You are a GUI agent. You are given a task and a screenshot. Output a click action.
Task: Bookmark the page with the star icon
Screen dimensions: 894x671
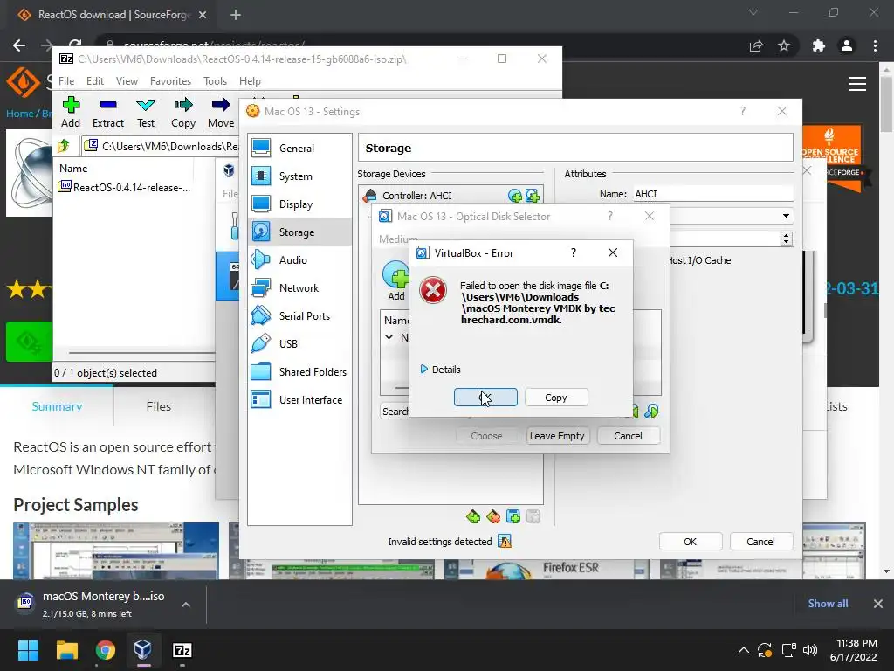tap(784, 45)
